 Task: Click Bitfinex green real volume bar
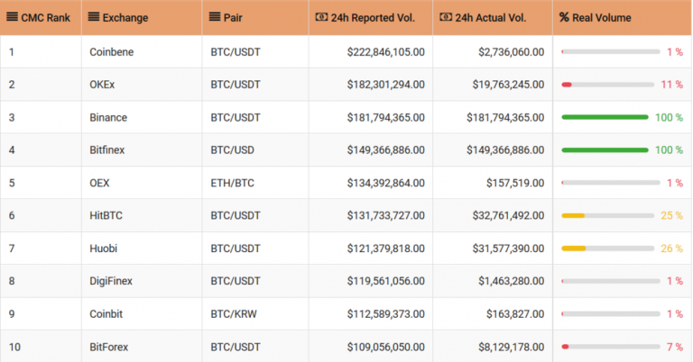605,149
